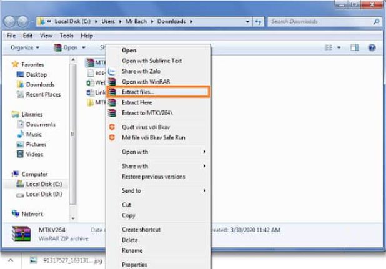Select Copy in the context menu

158,215
